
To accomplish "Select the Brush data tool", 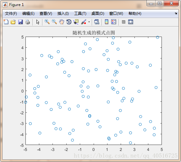I will click(x=84, y=22).
